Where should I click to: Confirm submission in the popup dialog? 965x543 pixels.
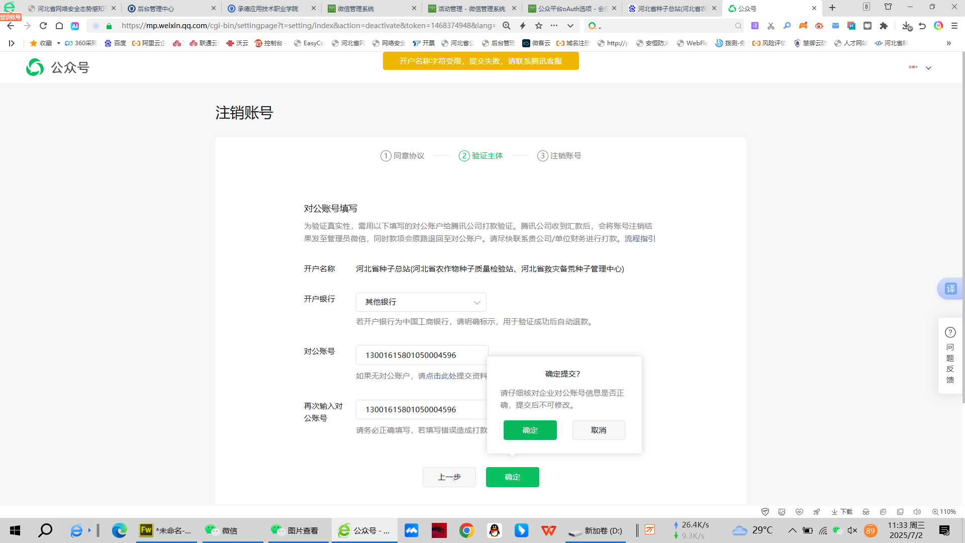tap(530, 430)
